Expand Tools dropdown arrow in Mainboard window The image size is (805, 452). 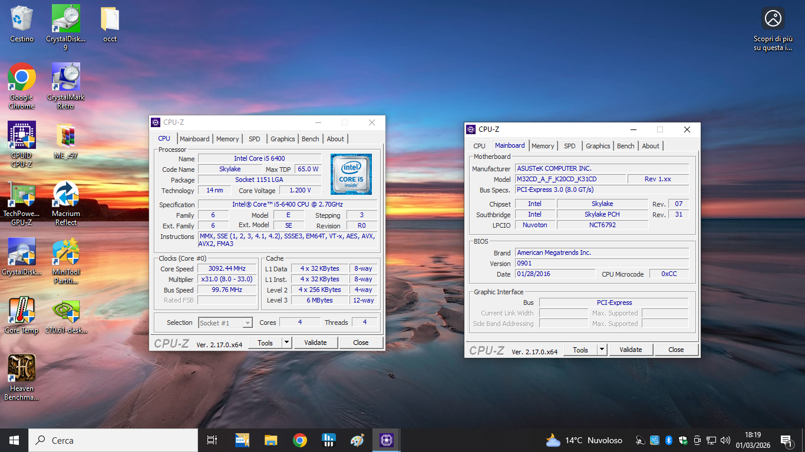click(x=602, y=350)
